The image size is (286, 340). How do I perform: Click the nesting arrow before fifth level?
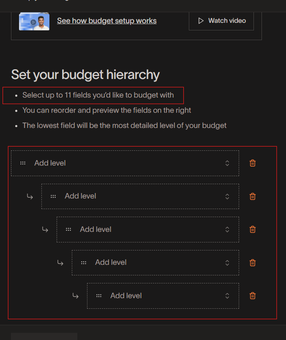click(x=75, y=296)
